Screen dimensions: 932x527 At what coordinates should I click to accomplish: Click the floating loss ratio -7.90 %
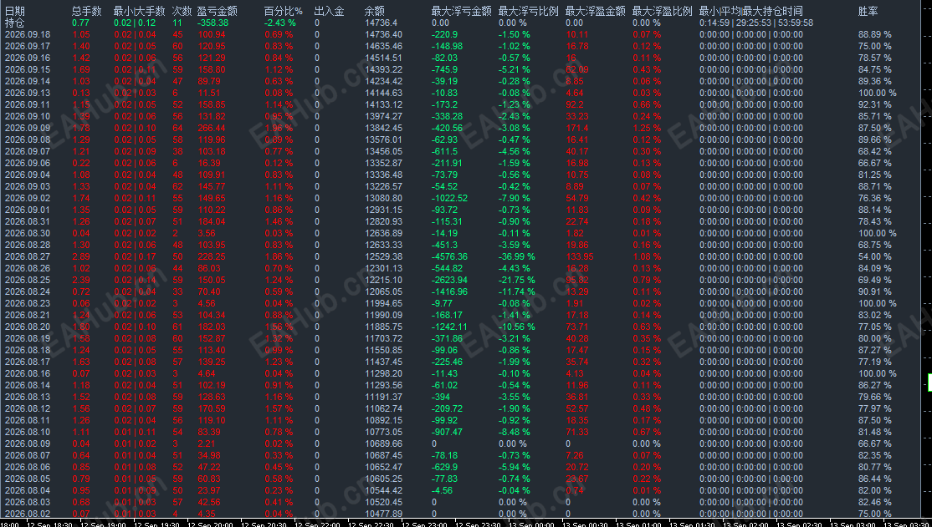(514, 198)
